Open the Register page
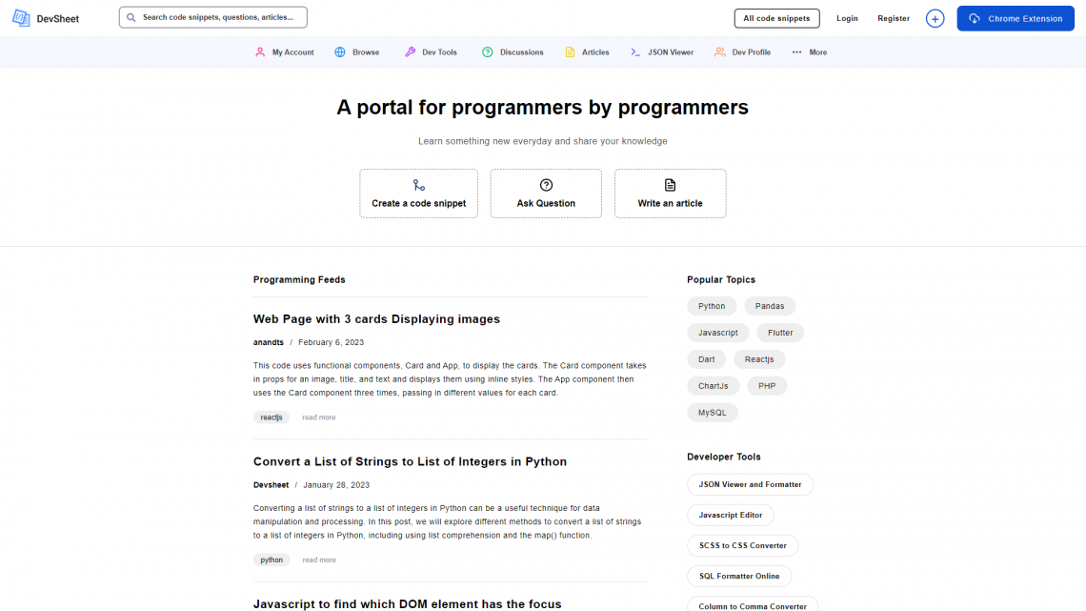 click(x=893, y=17)
